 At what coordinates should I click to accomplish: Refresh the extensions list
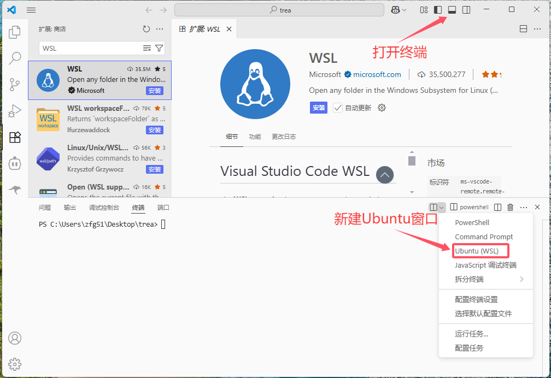point(146,29)
